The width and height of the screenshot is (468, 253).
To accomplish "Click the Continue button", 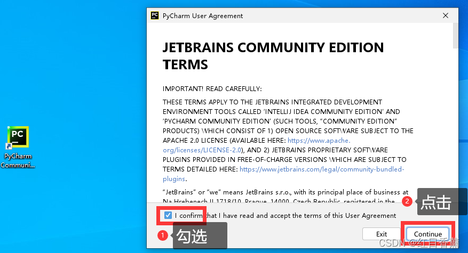I will pos(427,234).
